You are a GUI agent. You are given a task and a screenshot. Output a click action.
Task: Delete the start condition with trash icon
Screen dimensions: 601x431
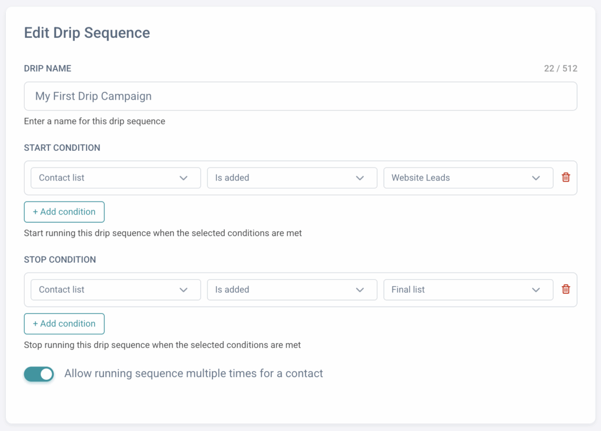(x=565, y=177)
